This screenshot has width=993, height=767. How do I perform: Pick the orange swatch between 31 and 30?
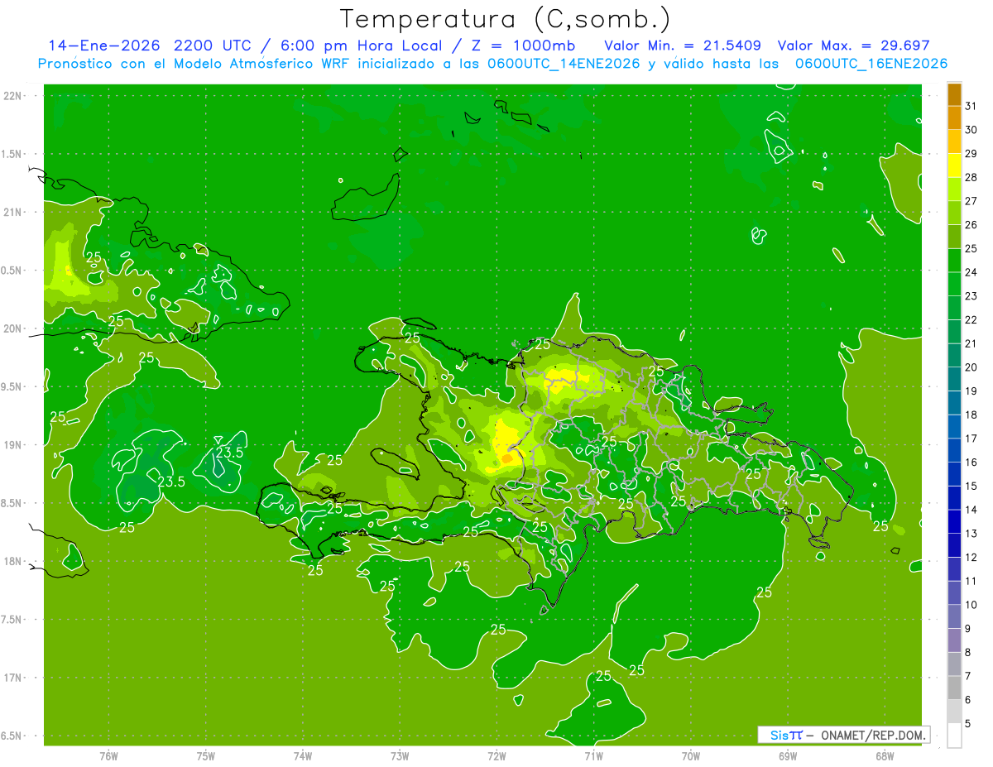(954, 118)
